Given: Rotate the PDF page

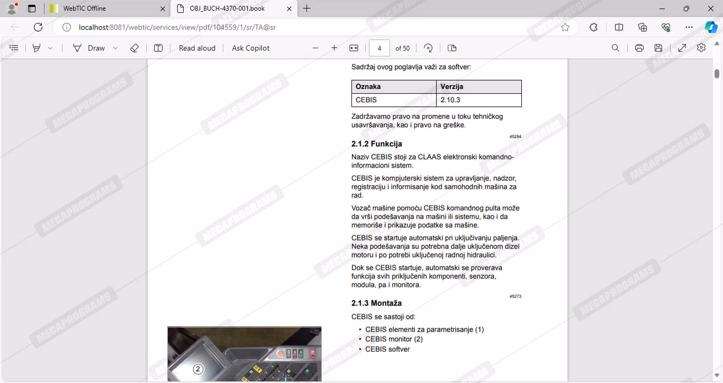Looking at the screenshot, I should click(x=428, y=48).
